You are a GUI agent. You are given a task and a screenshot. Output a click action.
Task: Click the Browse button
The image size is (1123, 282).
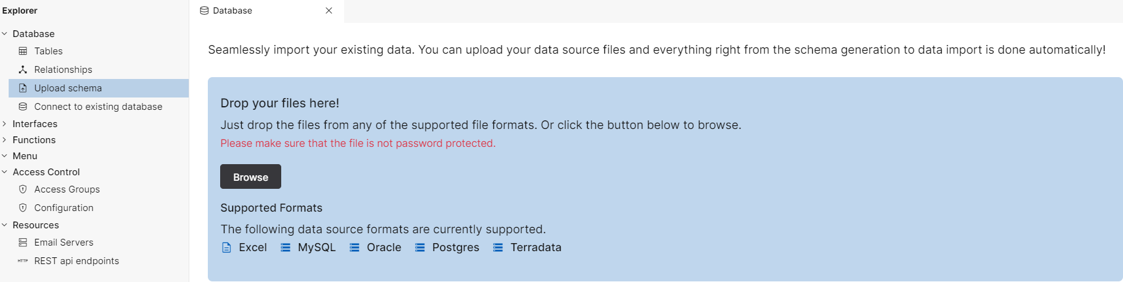[250, 176]
